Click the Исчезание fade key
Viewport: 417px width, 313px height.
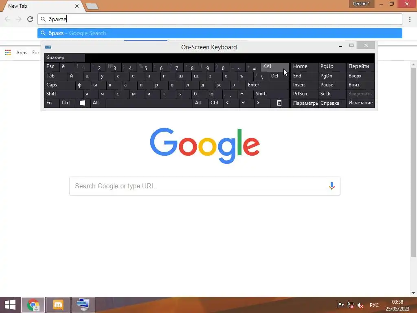[360, 103]
